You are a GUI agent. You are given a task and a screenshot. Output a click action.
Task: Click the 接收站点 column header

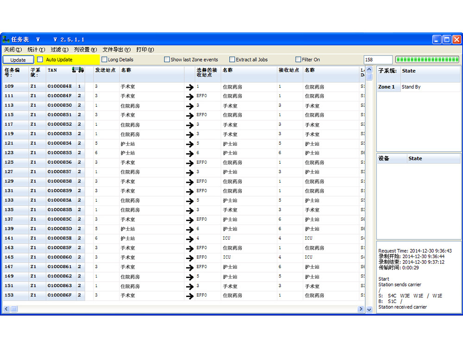[290, 74]
